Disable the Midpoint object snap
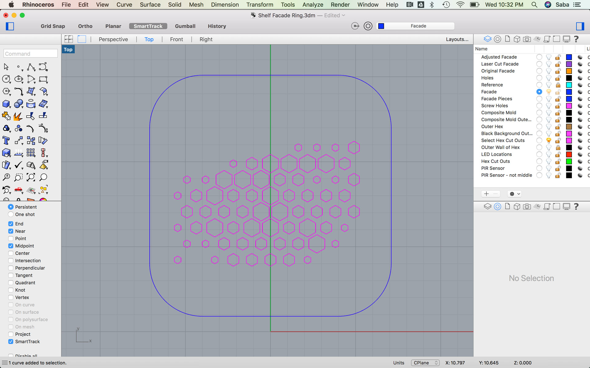The height and width of the screenshot is (368, 590). [x=11, y=246]
